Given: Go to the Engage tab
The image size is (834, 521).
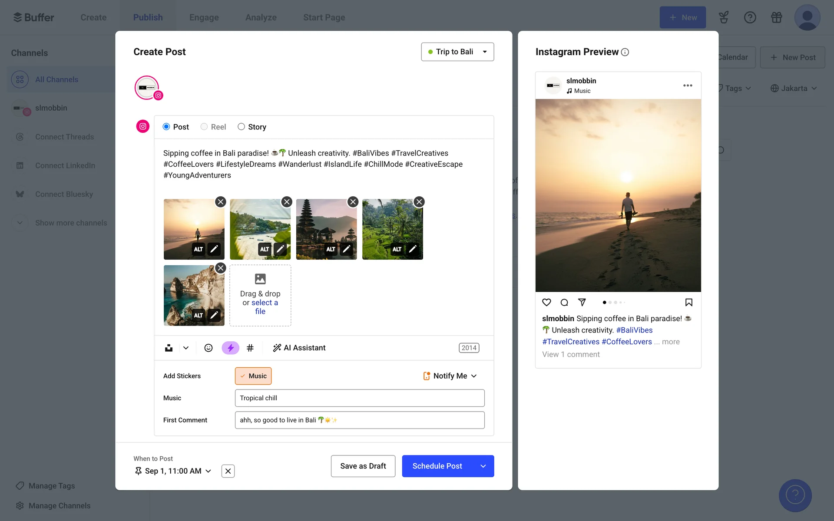Looking at the screenshot, I should (204, 17).
